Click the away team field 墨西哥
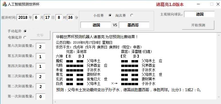Viewport: 221px width, 104px height. pos(134,25)
